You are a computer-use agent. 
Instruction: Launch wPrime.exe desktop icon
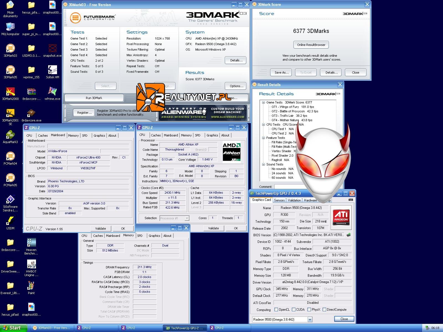tap(52, 94)
